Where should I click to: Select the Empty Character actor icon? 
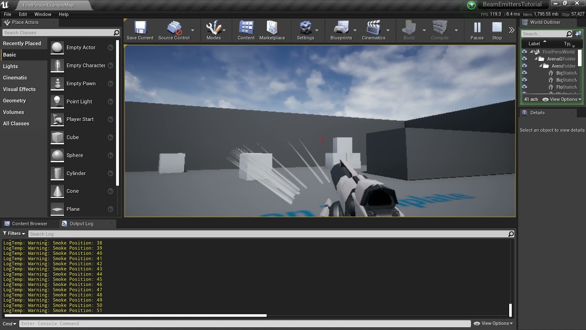[x=57, y=66]
